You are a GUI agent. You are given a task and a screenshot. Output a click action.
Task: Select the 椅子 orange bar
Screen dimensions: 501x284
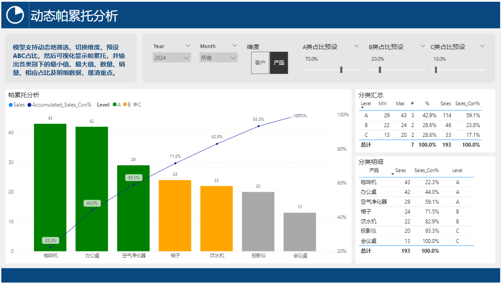pos(175,215)
